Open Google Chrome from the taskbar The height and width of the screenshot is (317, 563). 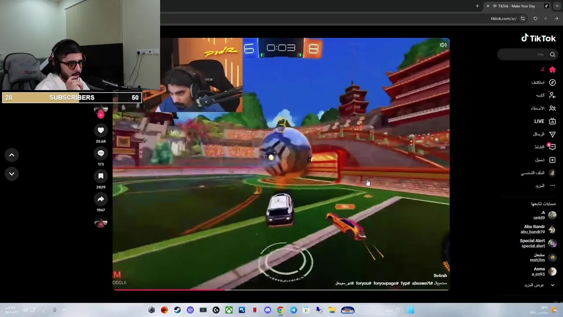[x=280, y=310]
